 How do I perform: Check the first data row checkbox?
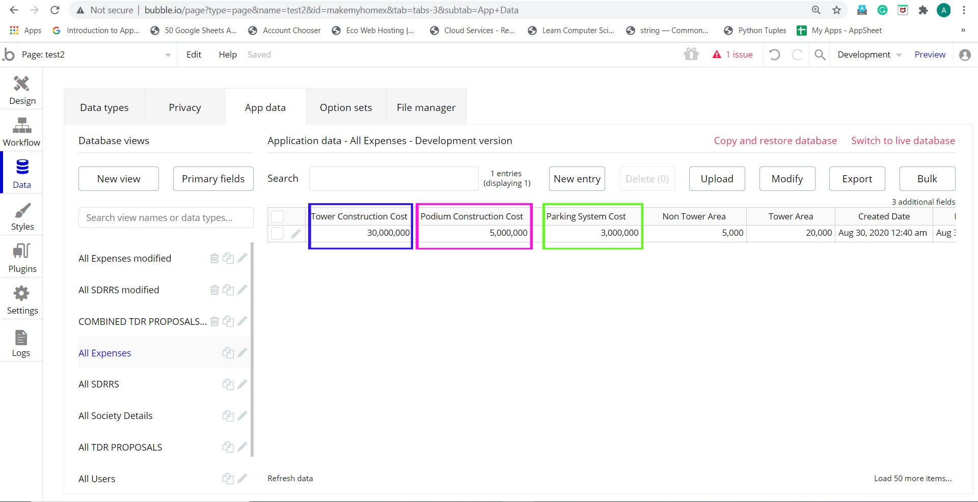[277, 234]
